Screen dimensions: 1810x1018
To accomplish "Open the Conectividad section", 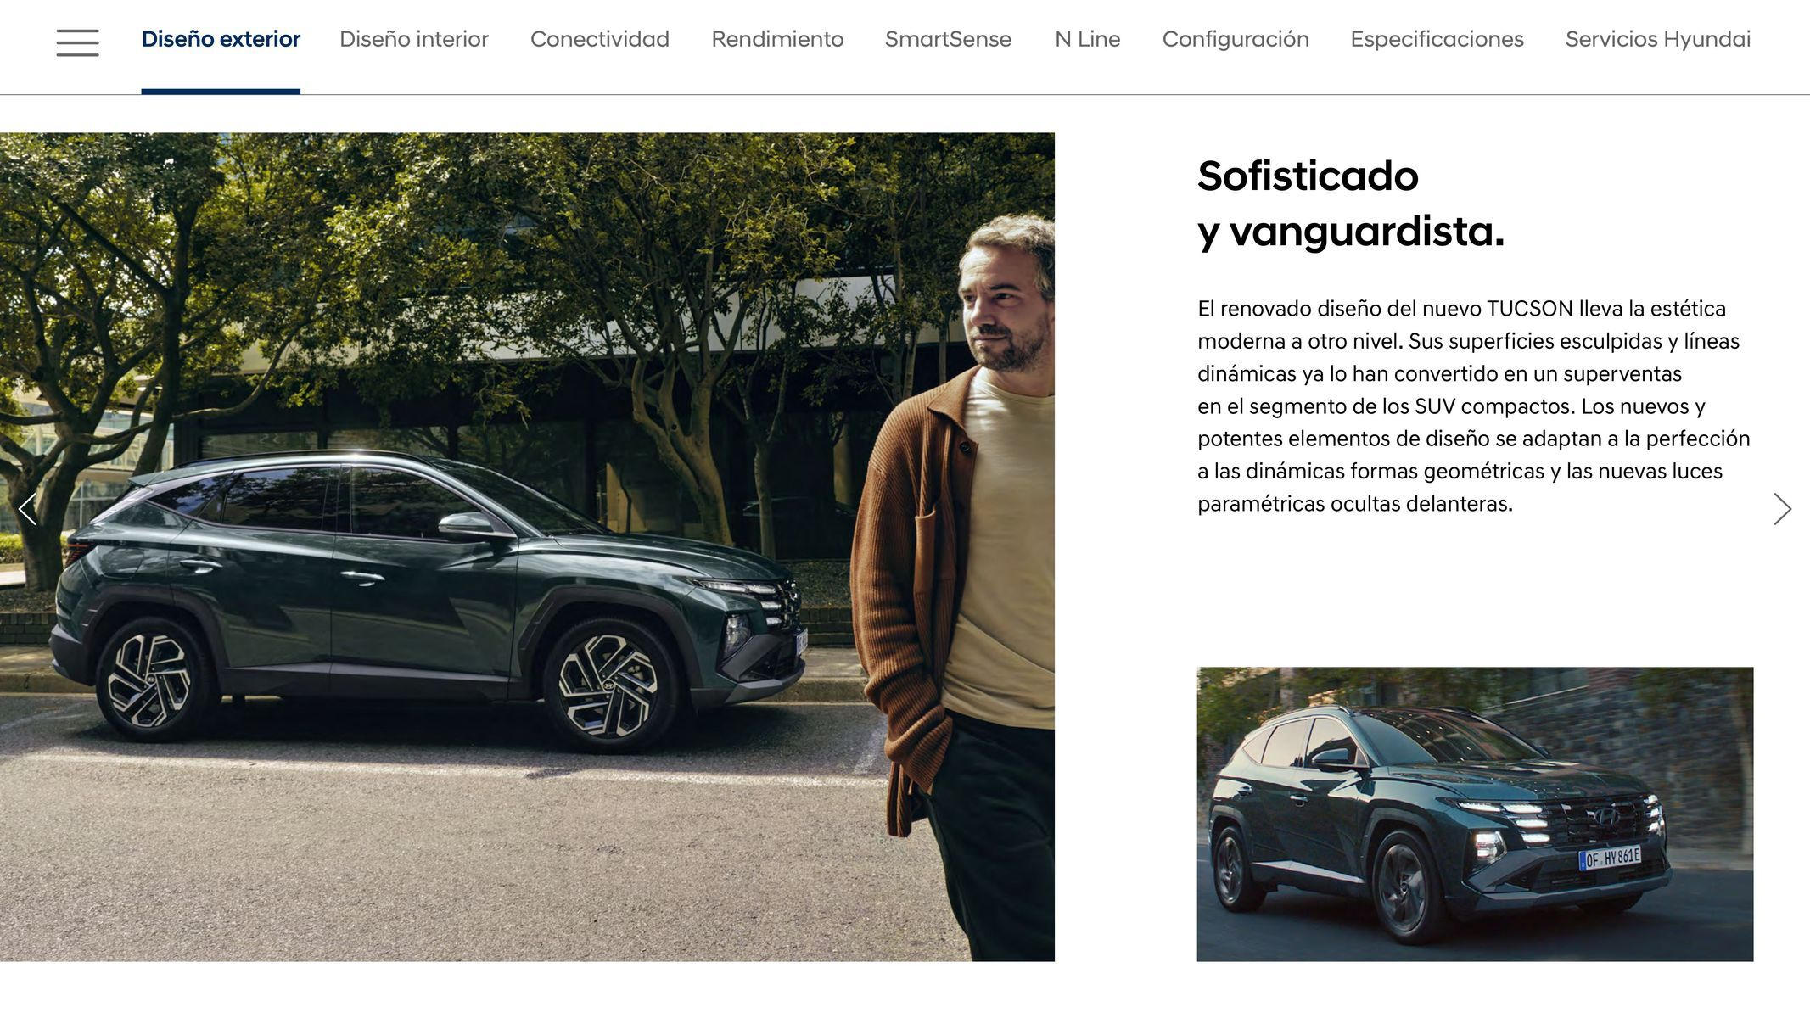I will [x=600, y=39].
